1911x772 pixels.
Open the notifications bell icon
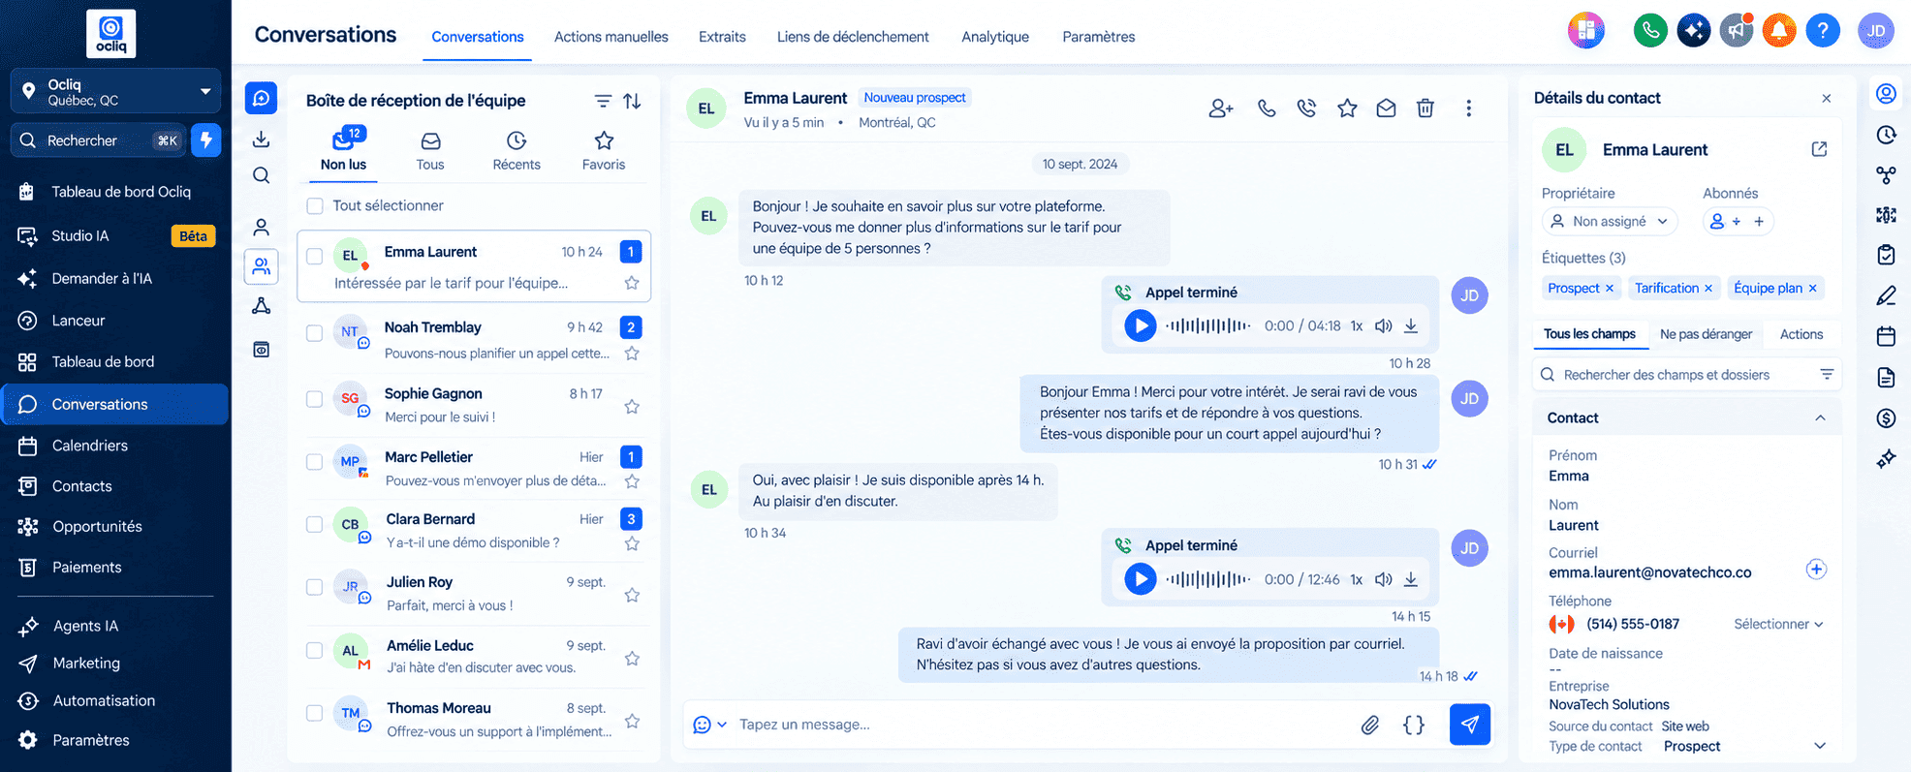[1779, 31]
